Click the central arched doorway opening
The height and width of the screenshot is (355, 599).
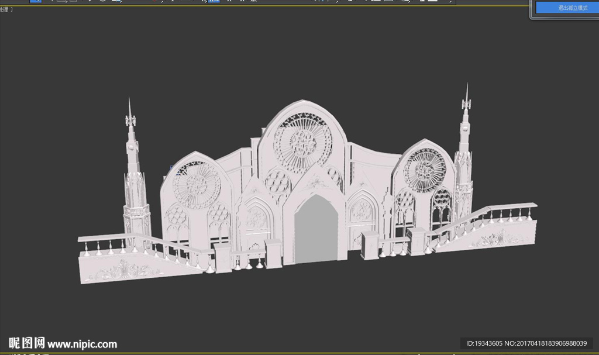point(316,230)
